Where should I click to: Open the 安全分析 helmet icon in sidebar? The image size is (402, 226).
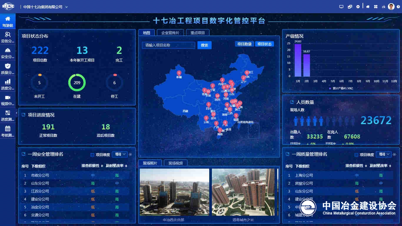[x=8, y=50]
